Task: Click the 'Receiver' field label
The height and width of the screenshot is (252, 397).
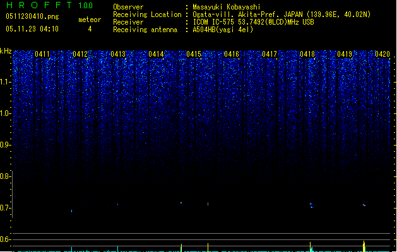Action: [128, 22]
